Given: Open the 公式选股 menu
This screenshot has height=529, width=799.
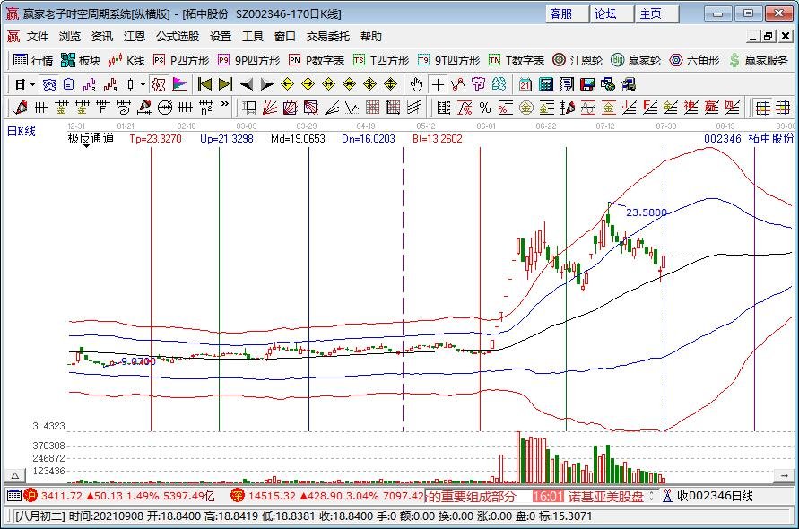Looking at the screenshot, I should click(x=178, y=37).
